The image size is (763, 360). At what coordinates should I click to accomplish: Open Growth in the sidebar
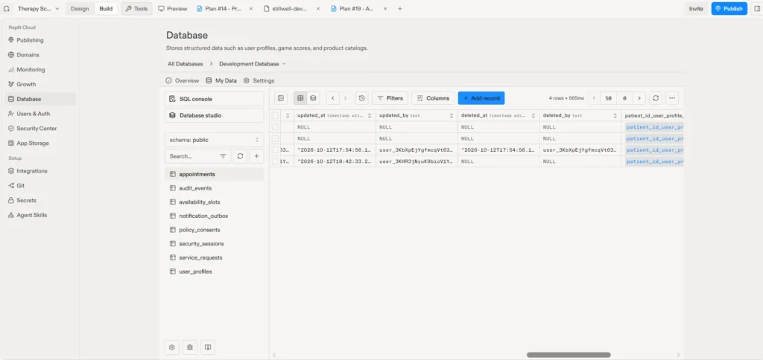pyautogui.click(x=39, y=84)
